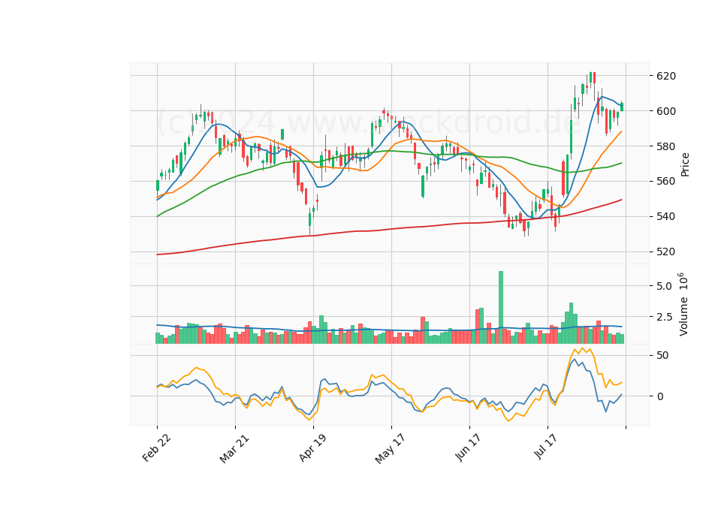Click the 520 price axis tick
The width and height of the screenshot is (721, 518).
pos(666,252)
